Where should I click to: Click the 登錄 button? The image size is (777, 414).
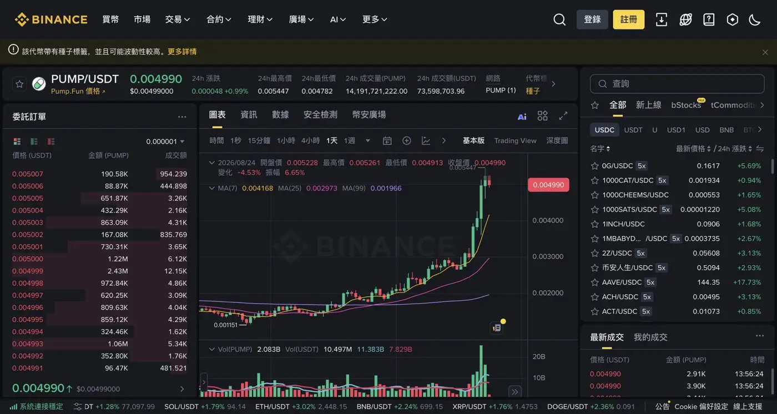click(592, 19)
